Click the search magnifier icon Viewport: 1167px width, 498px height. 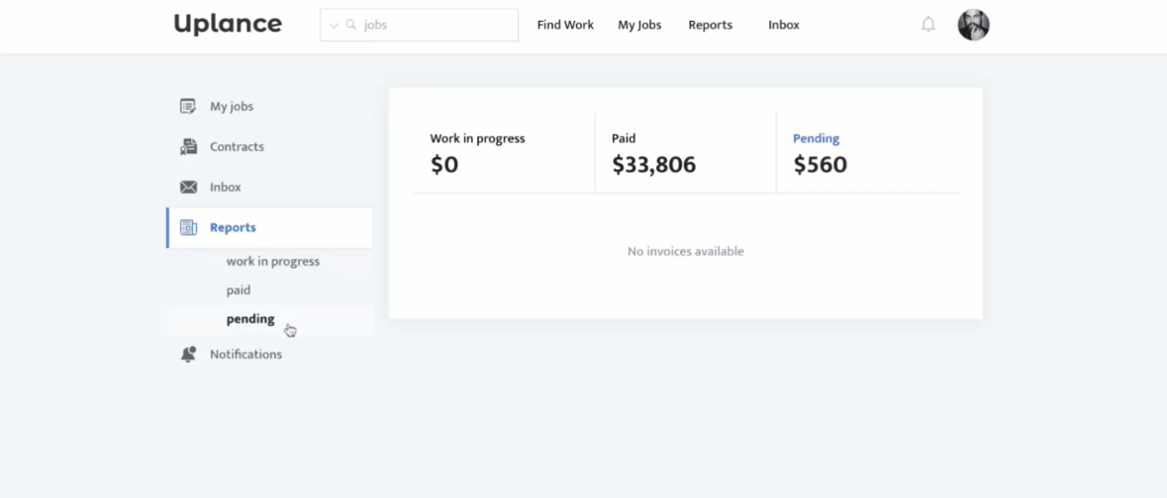coord(350,26)
